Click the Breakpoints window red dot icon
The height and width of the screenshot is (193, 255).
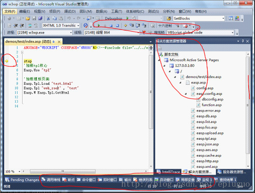[185, 26]
